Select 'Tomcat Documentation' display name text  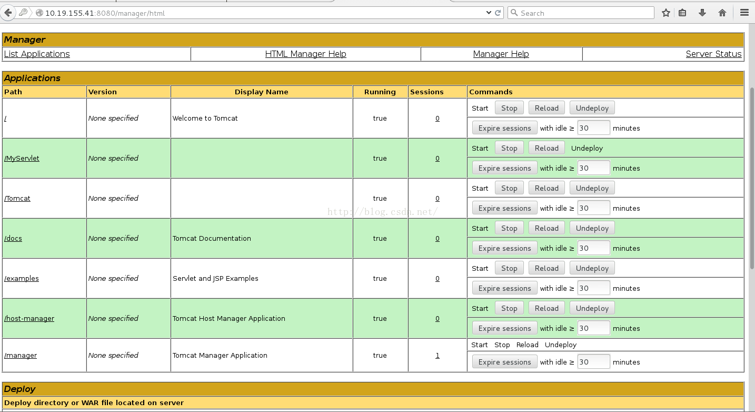coord(212,239)
